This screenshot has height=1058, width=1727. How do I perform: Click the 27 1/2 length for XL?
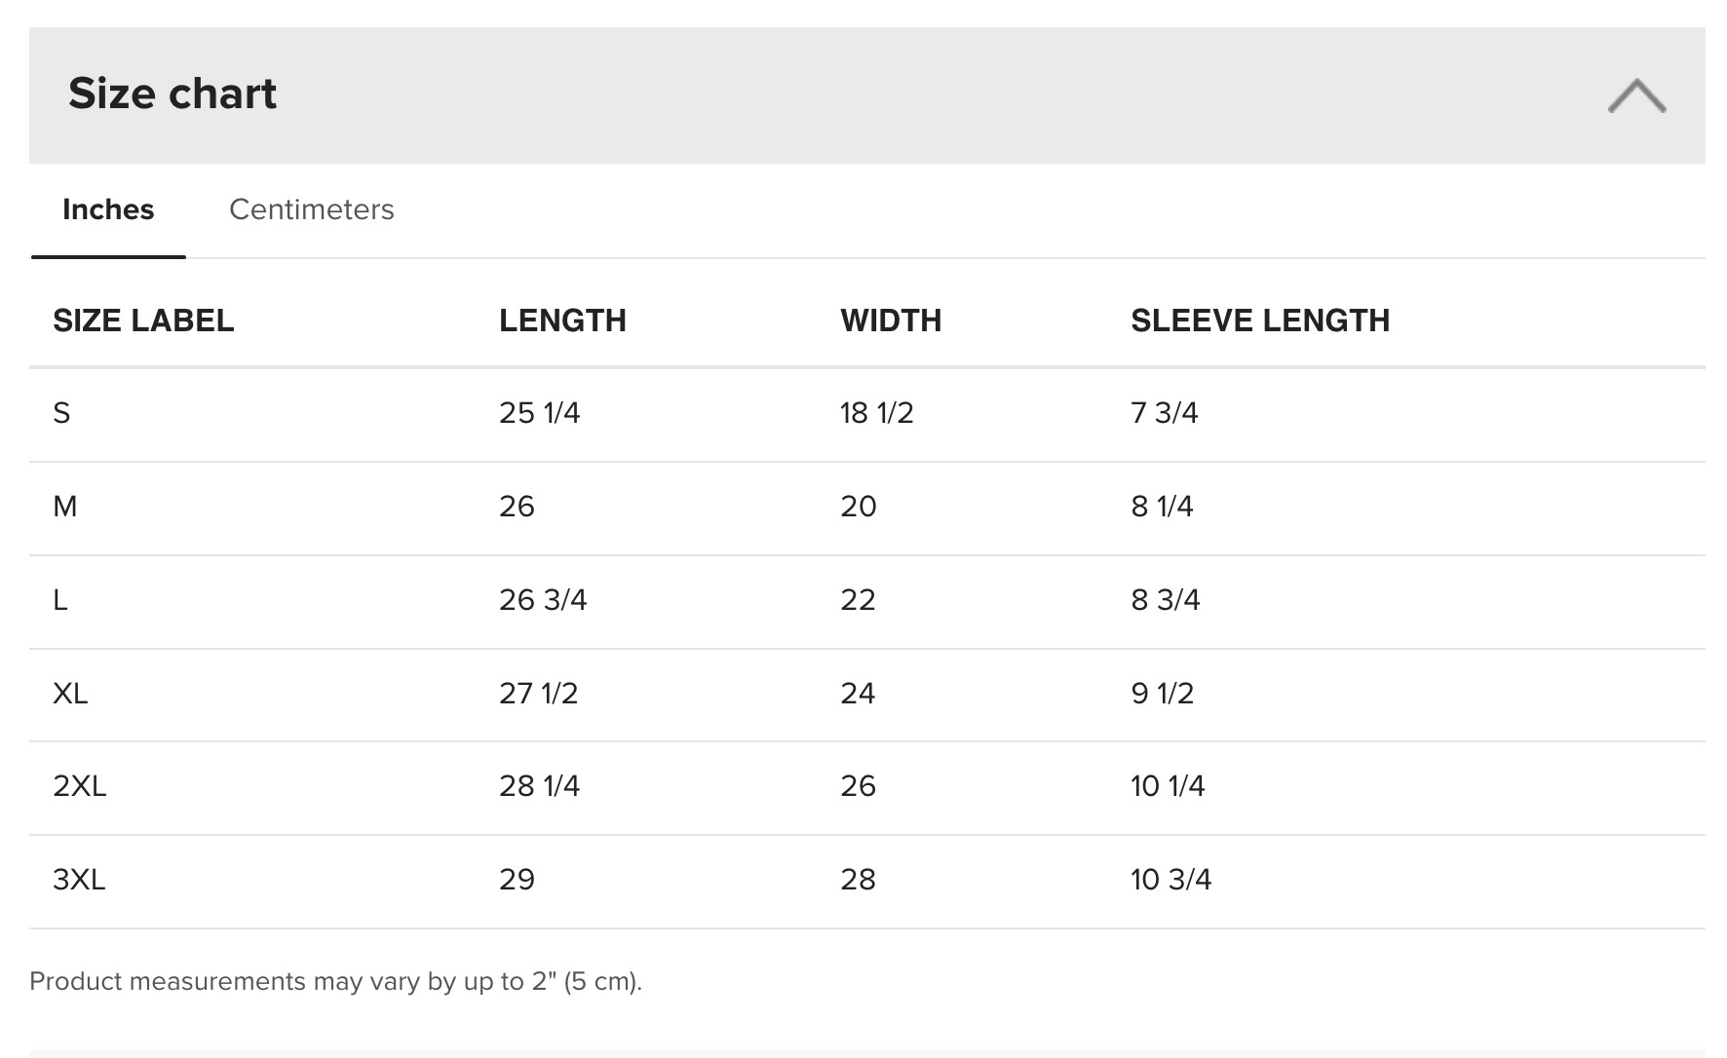[538, 694]
